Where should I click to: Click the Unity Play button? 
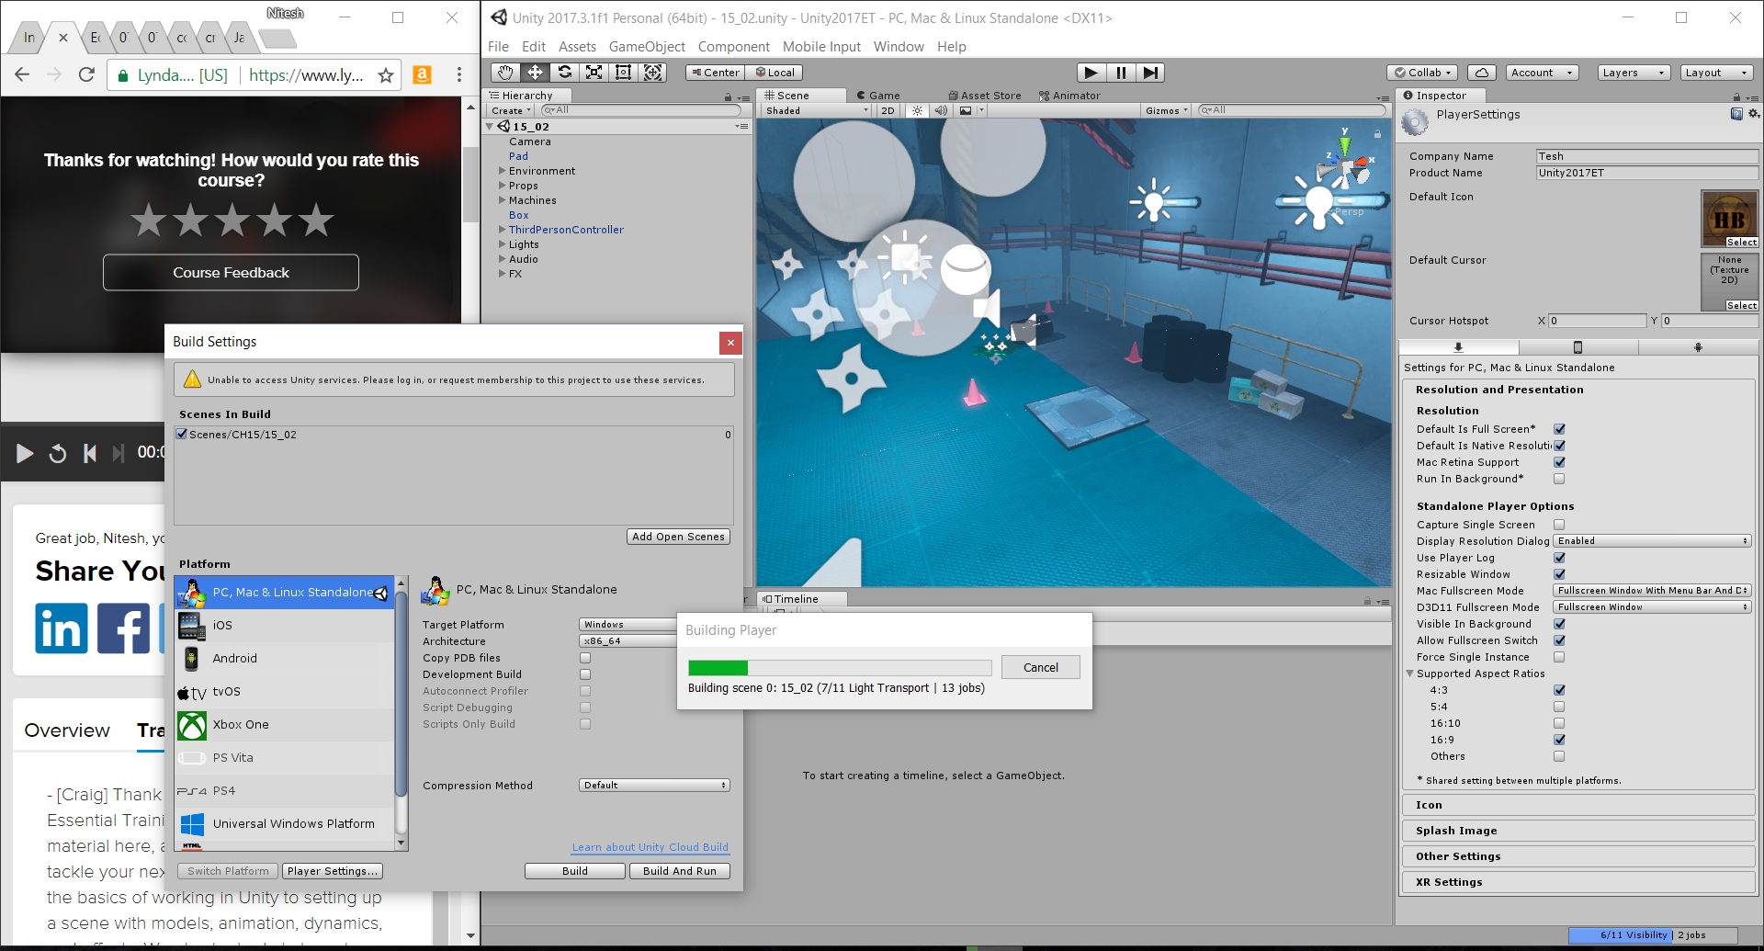point(1091,73)
